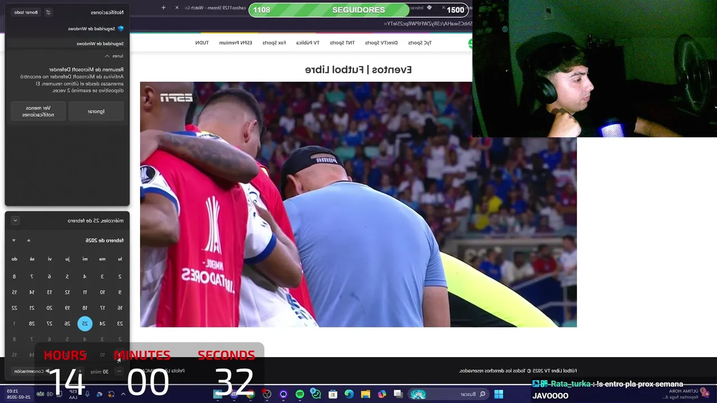Viewport: 717px width, 403px height.
Task: Open File Explorer from the taskbar
Action: click(x=365, y=394)
